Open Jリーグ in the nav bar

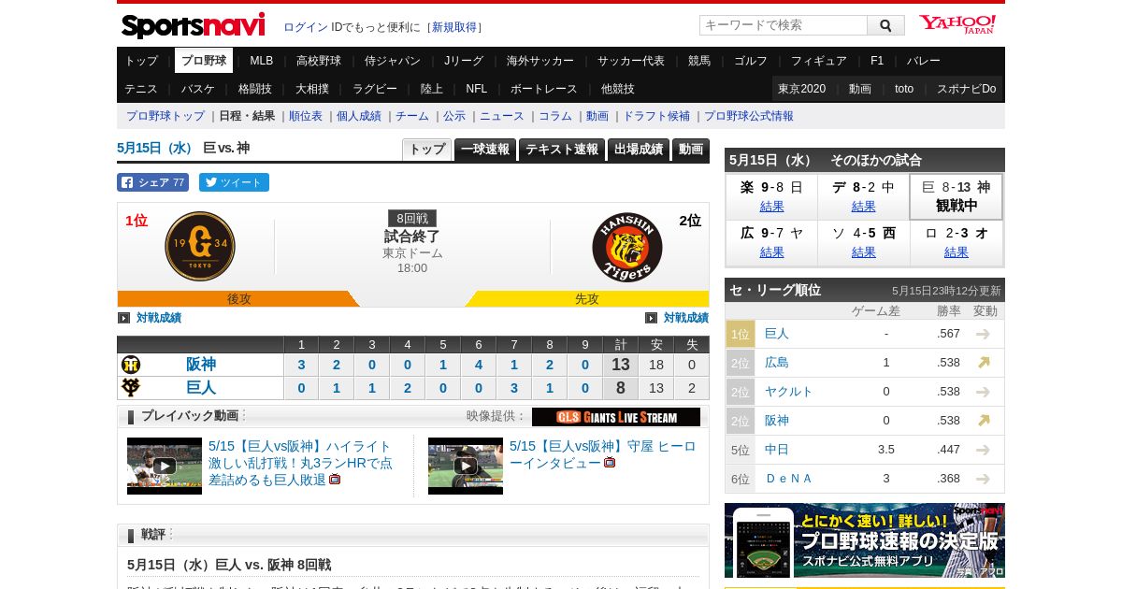click(x=464, y=61)
